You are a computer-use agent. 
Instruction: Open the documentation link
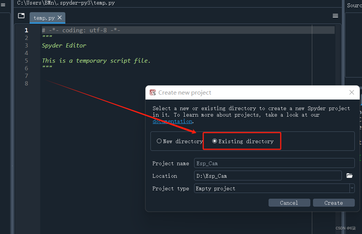pyautogui.click(x=172, y=122)
